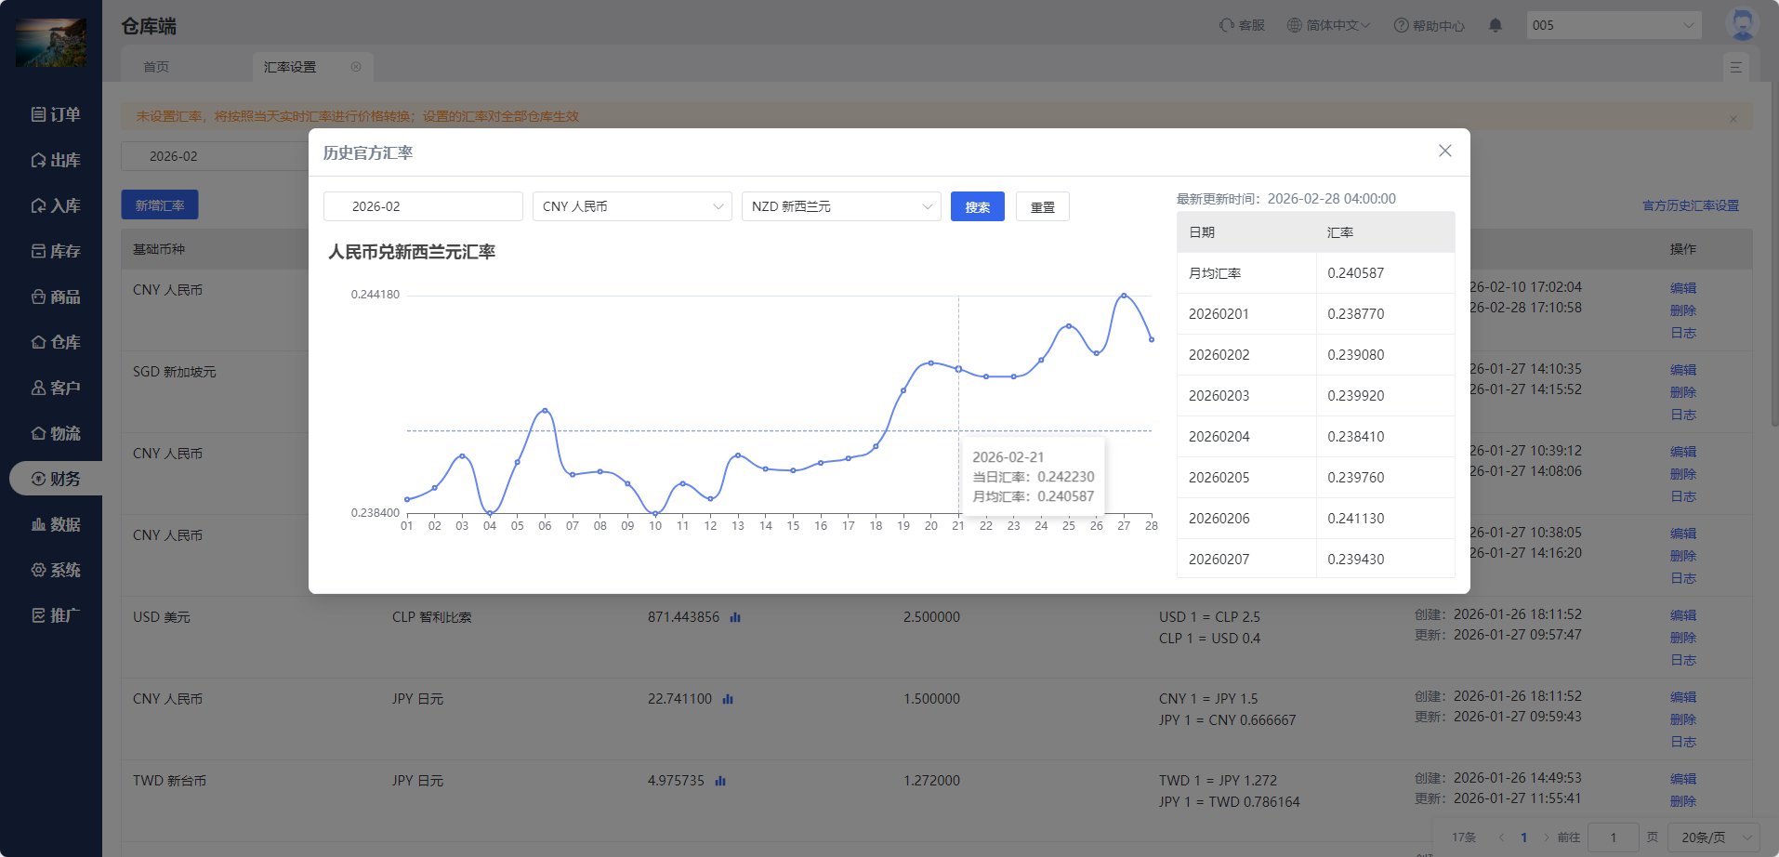Click the chart icon beside 871.443856

pos(735,617)
